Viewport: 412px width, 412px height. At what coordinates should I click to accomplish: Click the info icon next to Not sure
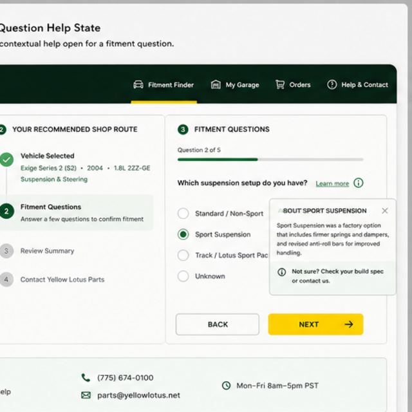[x=282, y=272]
